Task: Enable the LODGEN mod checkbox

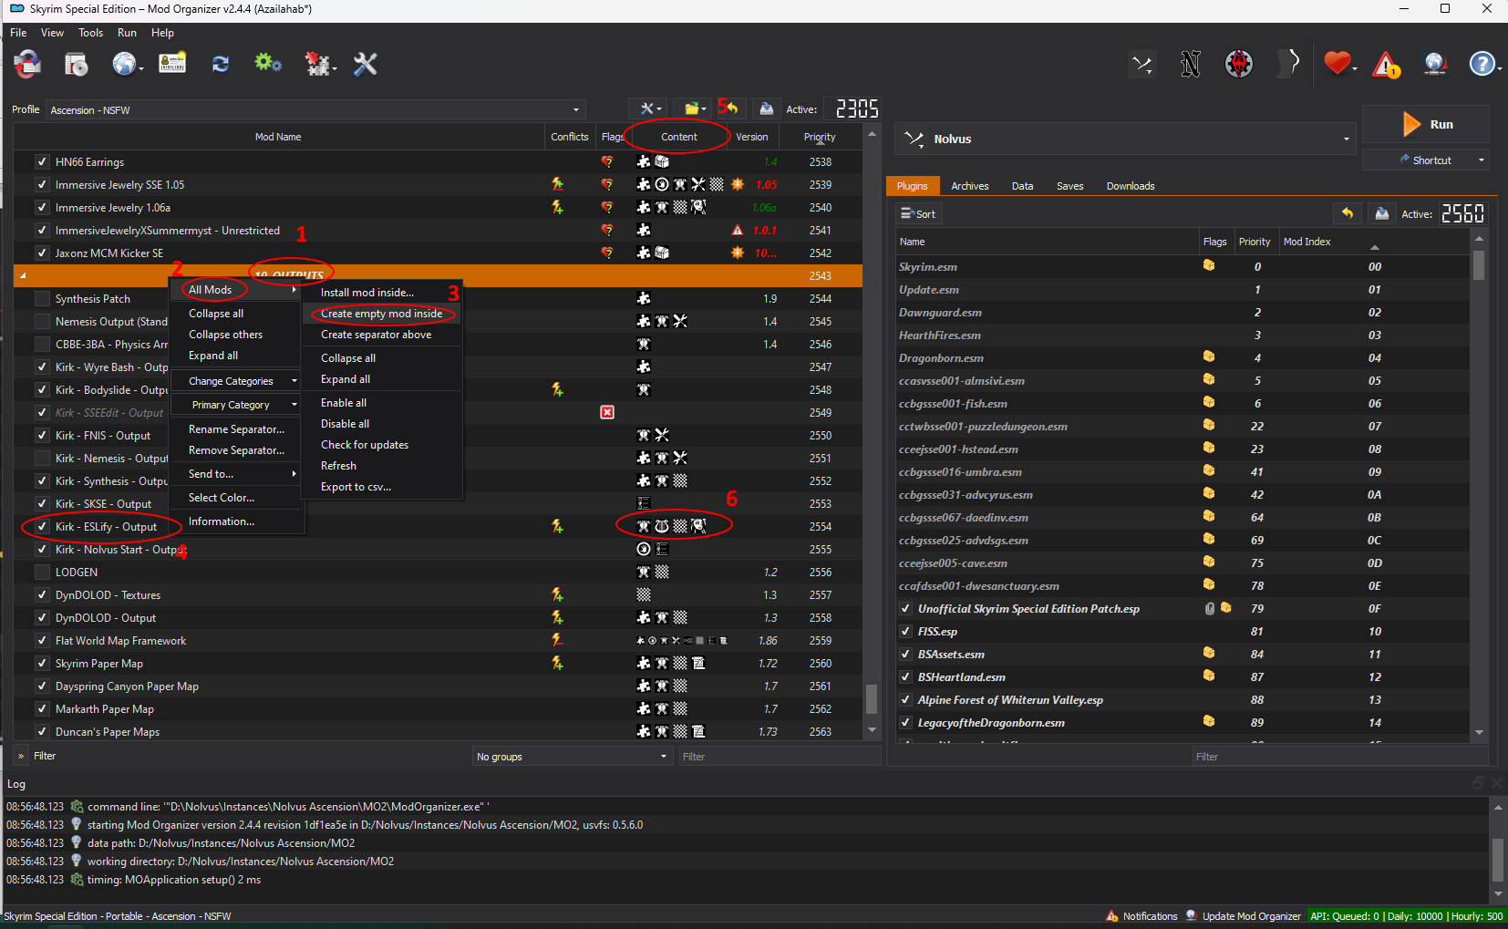Action: tap(42, 573)
